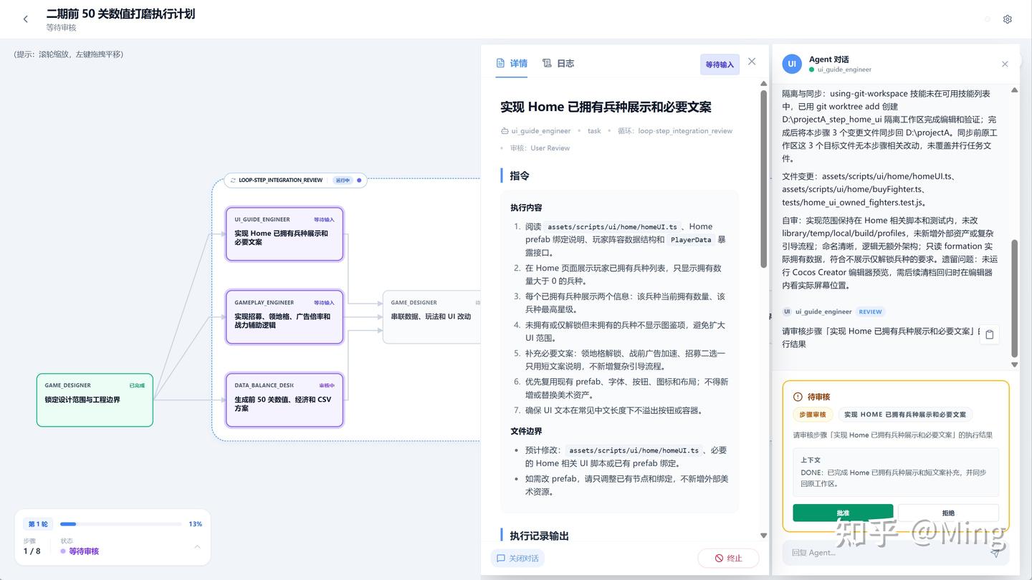The image size is (1032, 580).
Task: Click the 实现 HOME 已拥有兵种展示和必要文案 tag
Action: [x=905, y=415]
